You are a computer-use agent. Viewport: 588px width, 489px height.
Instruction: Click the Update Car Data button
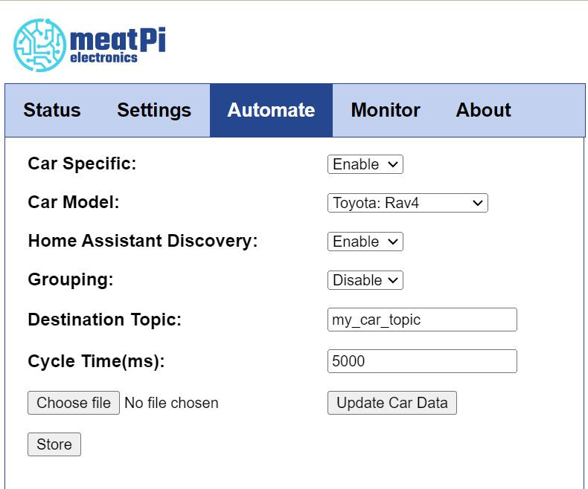coord(392,403)
